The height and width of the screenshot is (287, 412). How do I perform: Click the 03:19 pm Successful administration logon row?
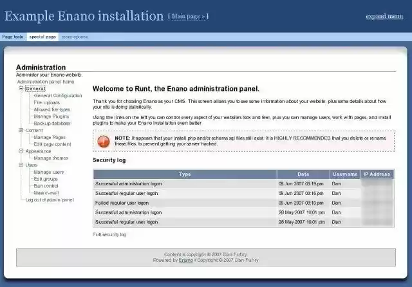pos(243,184)
